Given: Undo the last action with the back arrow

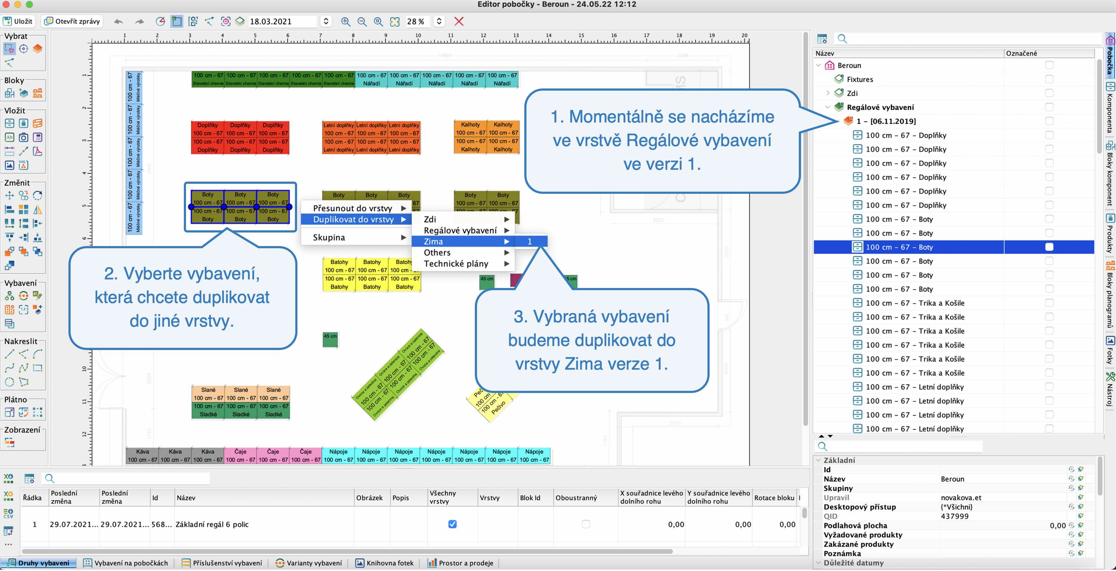Looking at the screenshot, I should [x=118, y=21].
